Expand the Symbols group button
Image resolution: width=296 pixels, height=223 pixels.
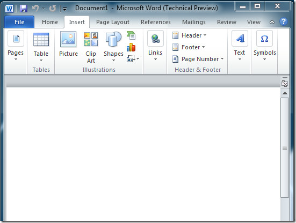264,46
